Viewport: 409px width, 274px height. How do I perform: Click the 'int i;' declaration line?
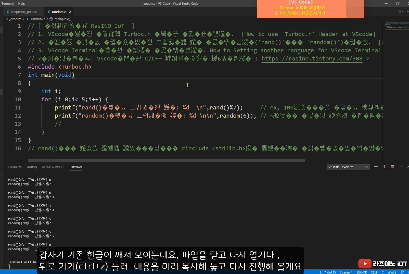[x=51, y=91]
